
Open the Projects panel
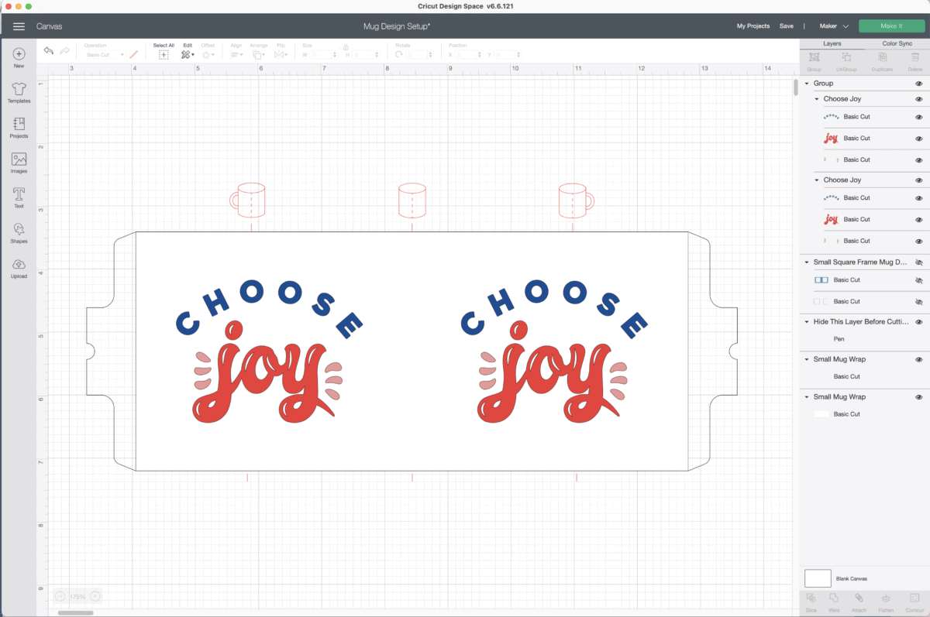pos(19,126)
